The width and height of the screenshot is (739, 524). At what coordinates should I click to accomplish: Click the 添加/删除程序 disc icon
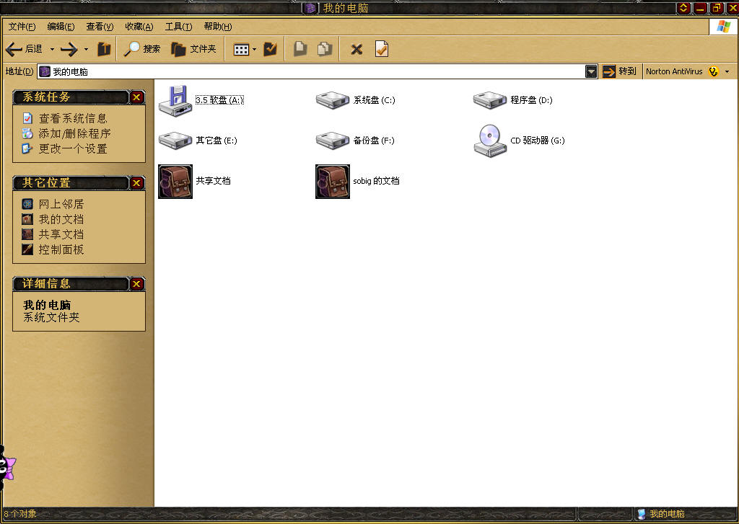point(27,134)
